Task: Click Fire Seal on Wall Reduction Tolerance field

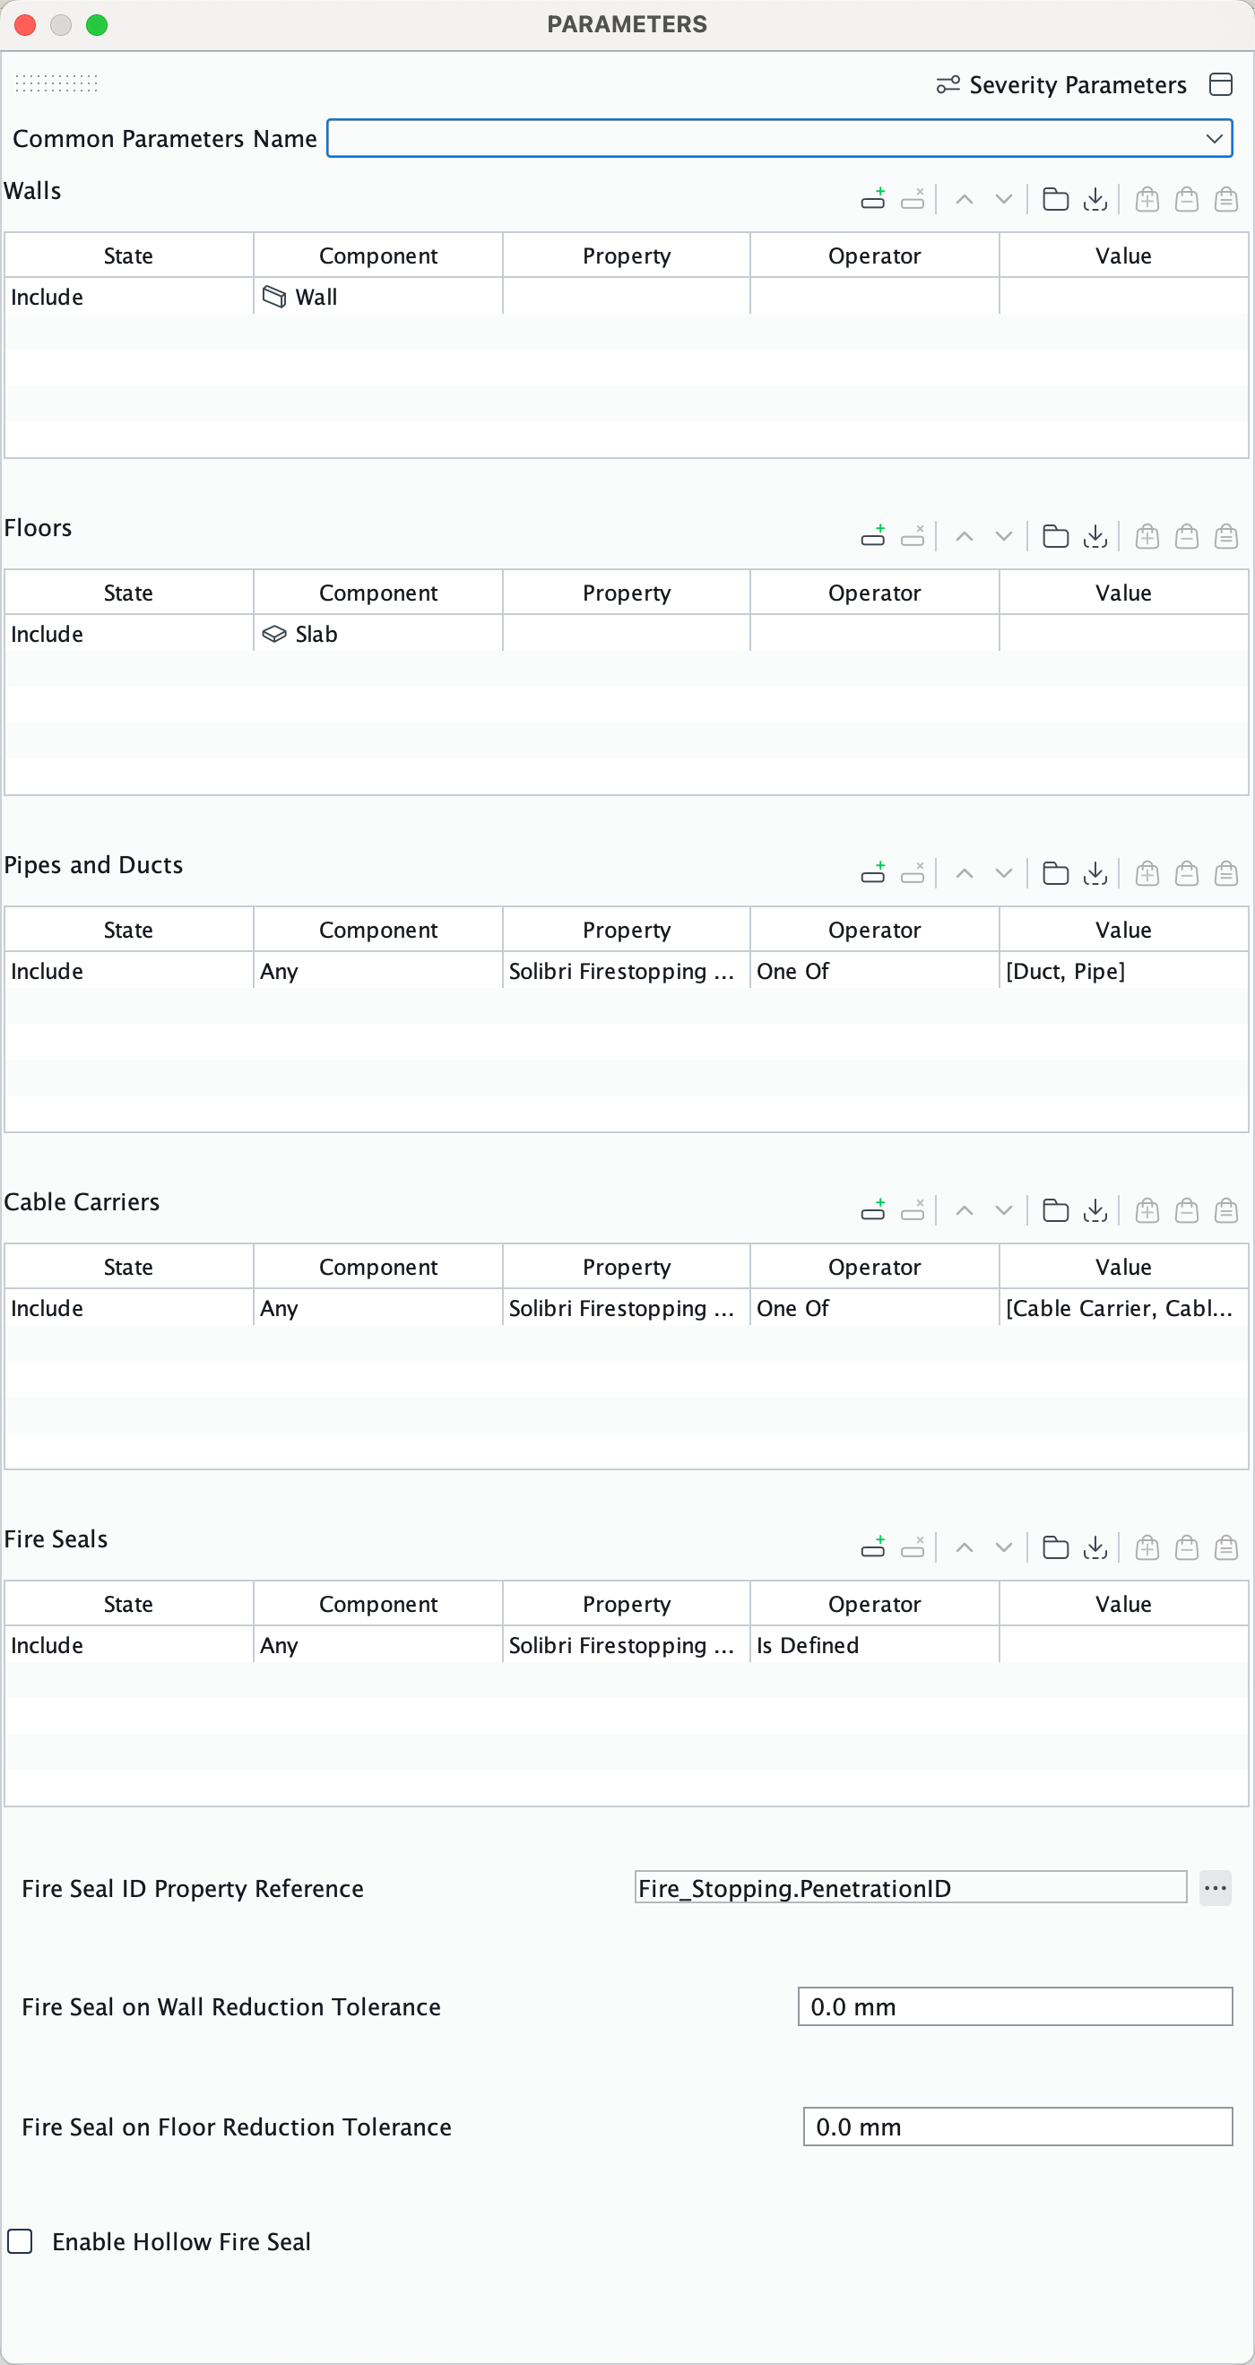Action: click(x=1015, y=2006)
